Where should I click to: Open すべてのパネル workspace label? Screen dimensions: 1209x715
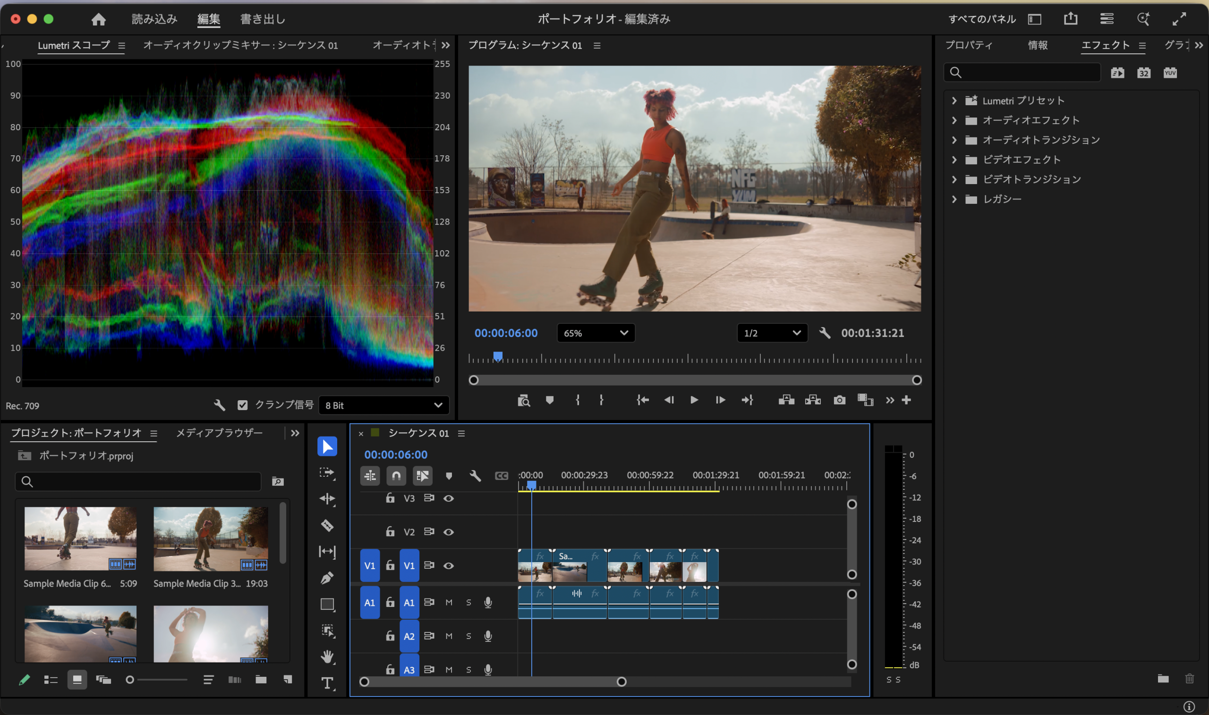point(982,19)
